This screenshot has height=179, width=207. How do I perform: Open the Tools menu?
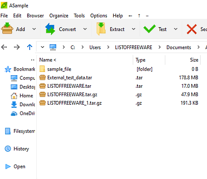(79, 16)
